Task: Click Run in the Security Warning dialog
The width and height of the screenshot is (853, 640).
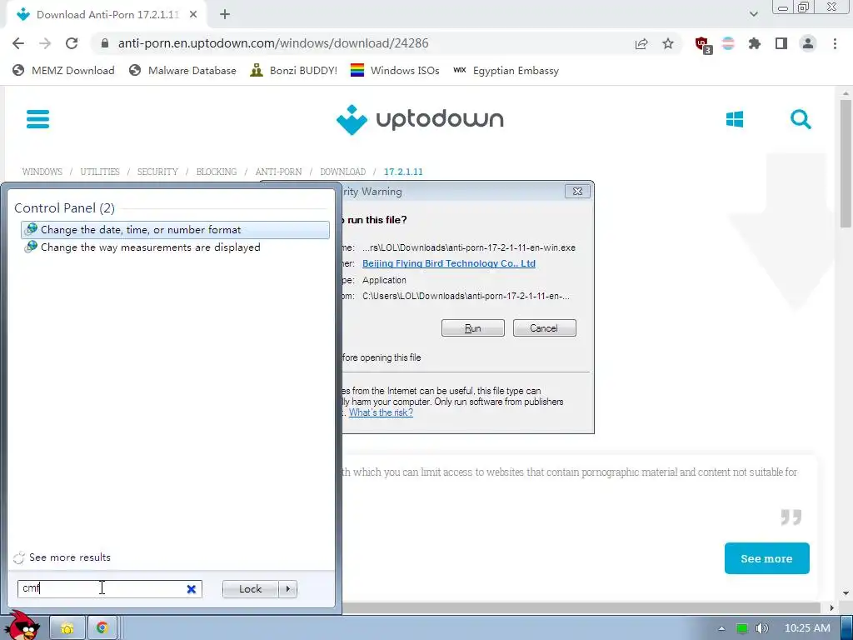Action: pyautogui.click(x=473, y=328)
